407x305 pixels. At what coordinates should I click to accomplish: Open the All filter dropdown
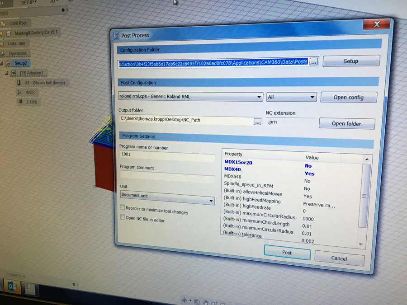pos(291,97)
